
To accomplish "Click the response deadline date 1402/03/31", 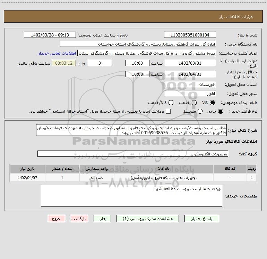I will [x=190, y=63].
